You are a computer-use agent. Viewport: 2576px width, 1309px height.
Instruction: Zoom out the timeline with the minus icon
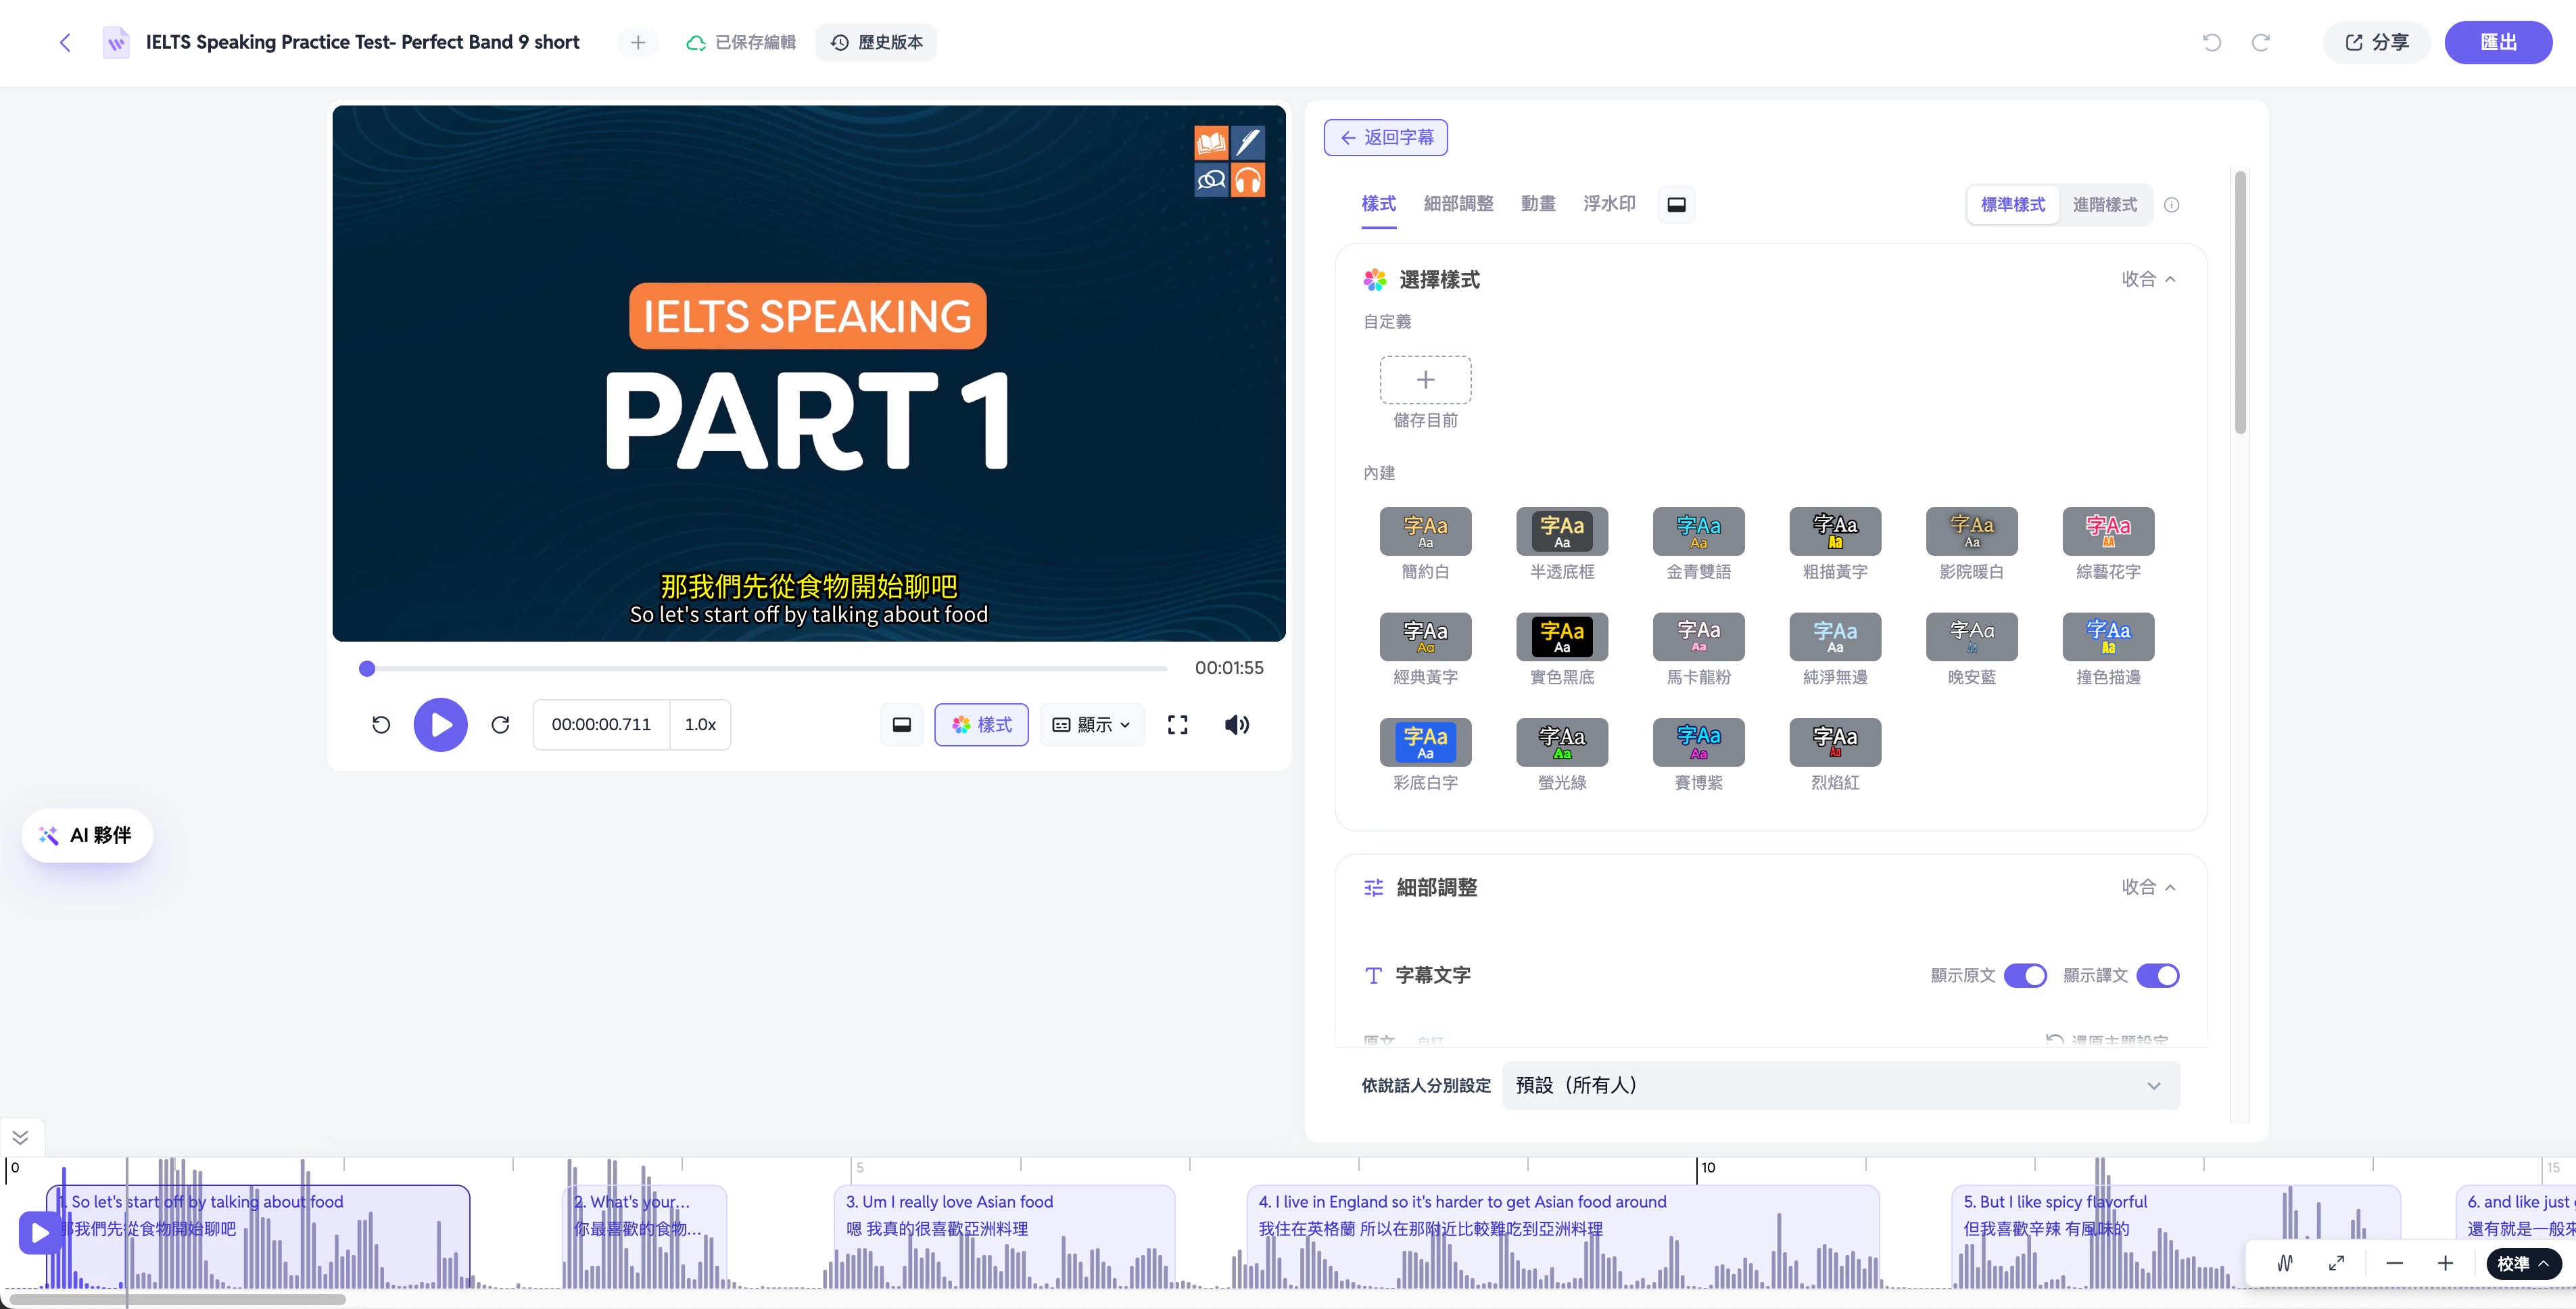[2394, 1263]
